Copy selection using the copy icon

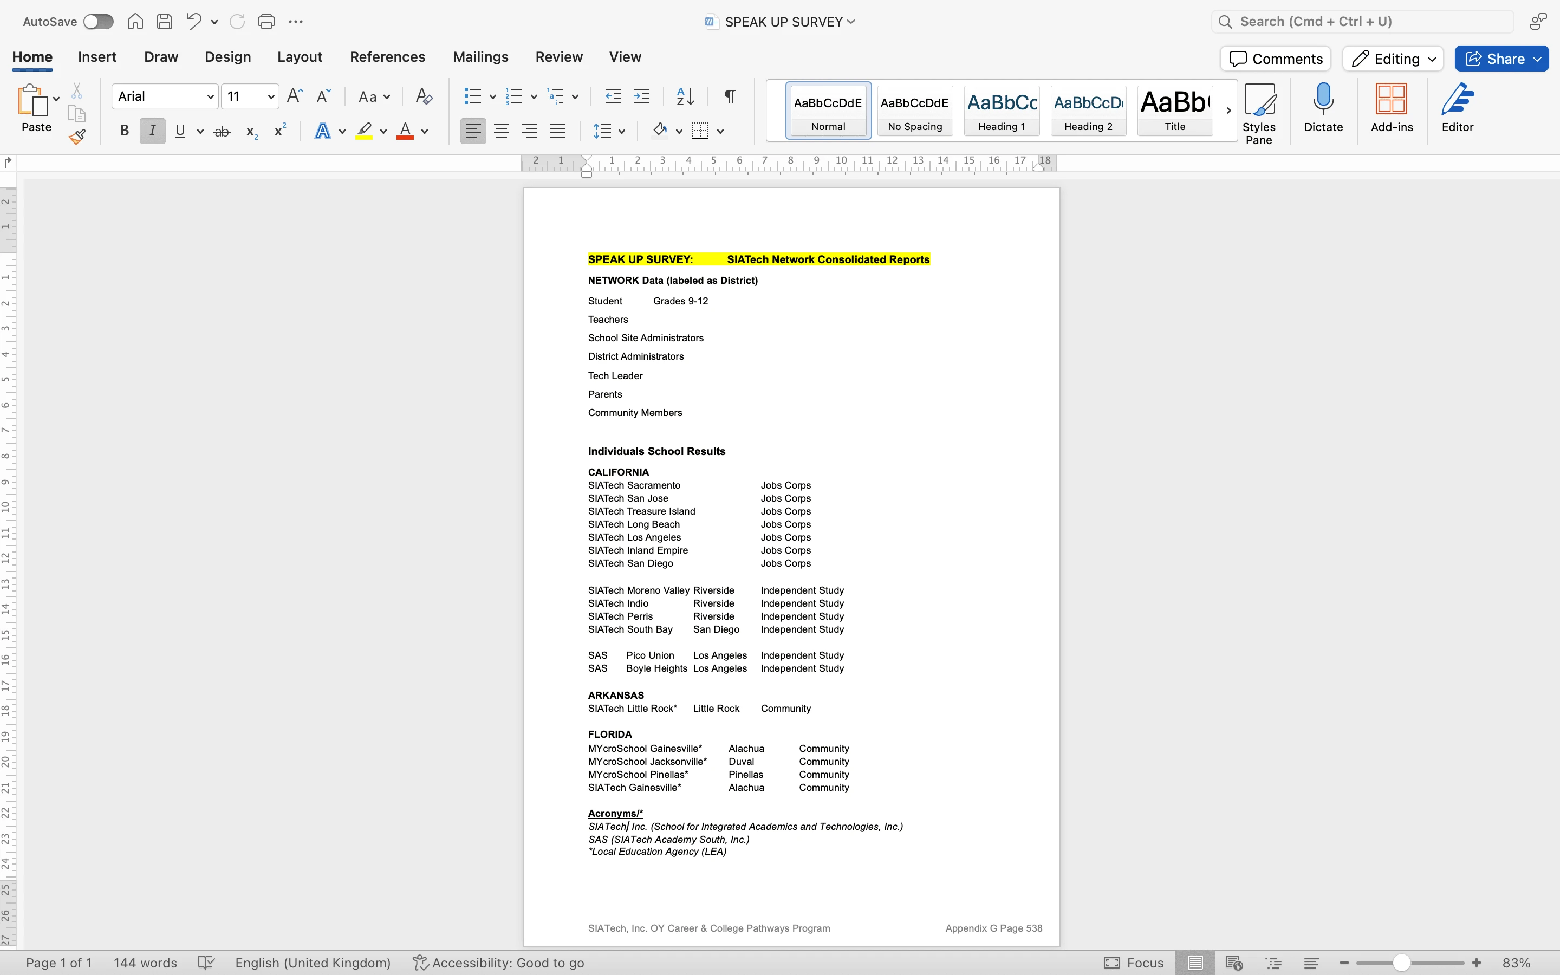pyautogui.click(x=77, y=114)
